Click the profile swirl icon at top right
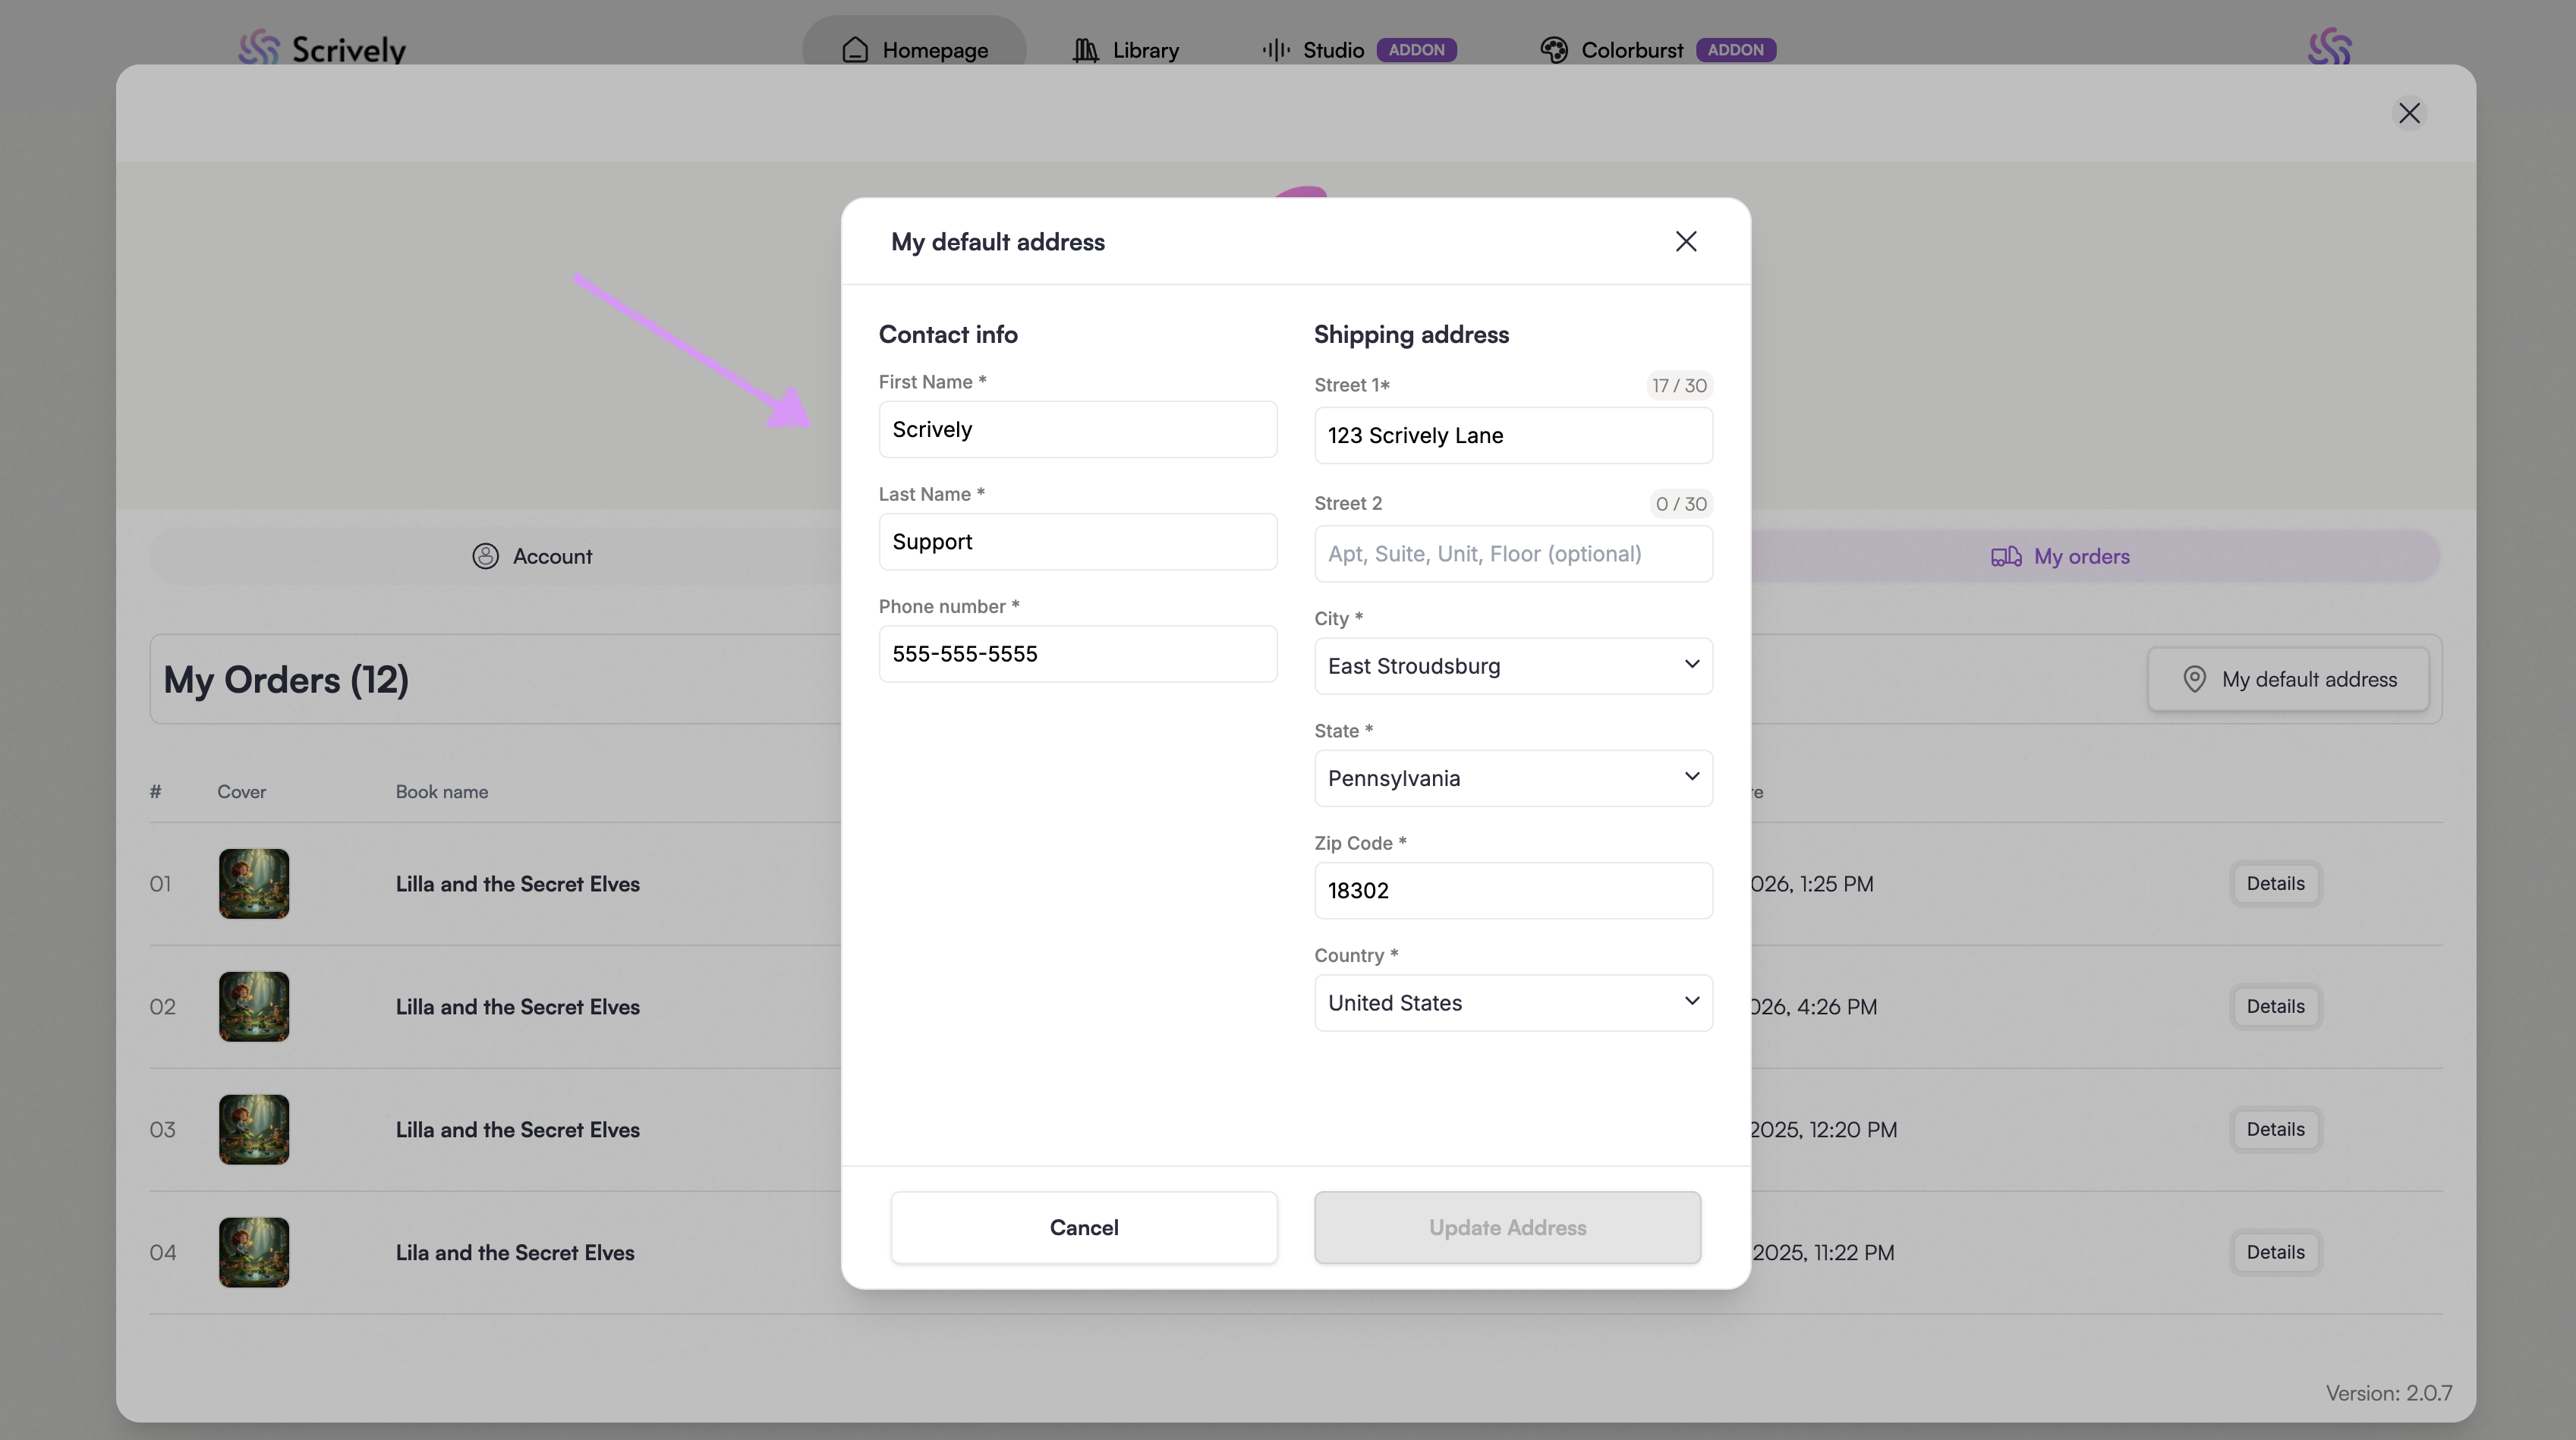Image resolution: width=2576 pixels, height=1440 pixels. (2329, 47)
